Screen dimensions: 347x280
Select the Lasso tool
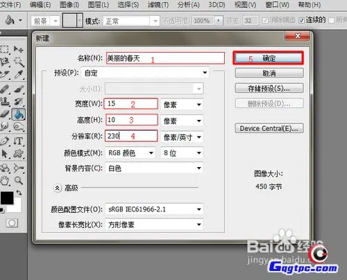click(x=5, y=62)
